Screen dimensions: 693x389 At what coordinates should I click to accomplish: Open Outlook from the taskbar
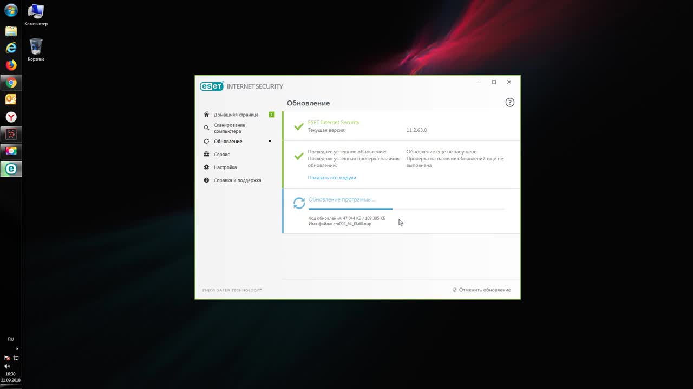click(x=11, y=99)
